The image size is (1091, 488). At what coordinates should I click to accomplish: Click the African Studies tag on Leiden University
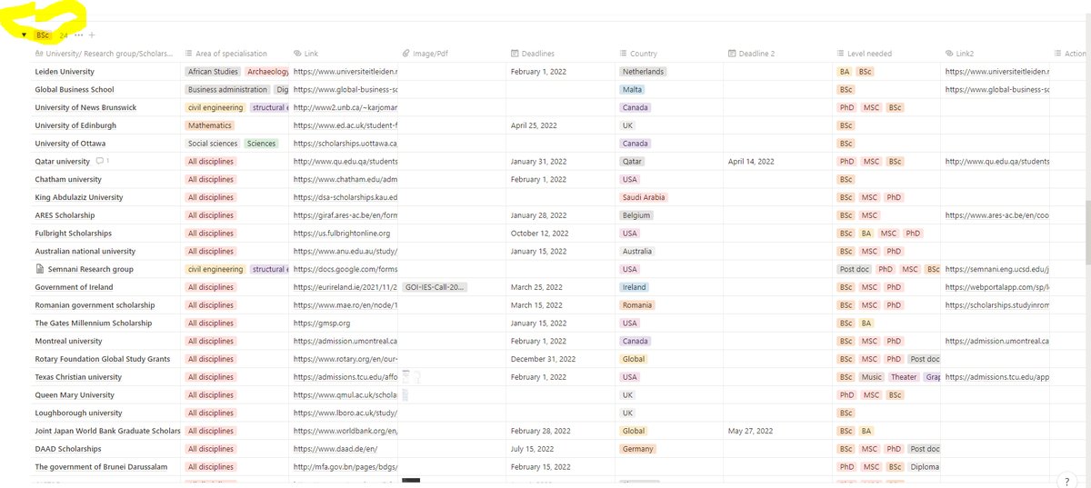tap(213, 71)
